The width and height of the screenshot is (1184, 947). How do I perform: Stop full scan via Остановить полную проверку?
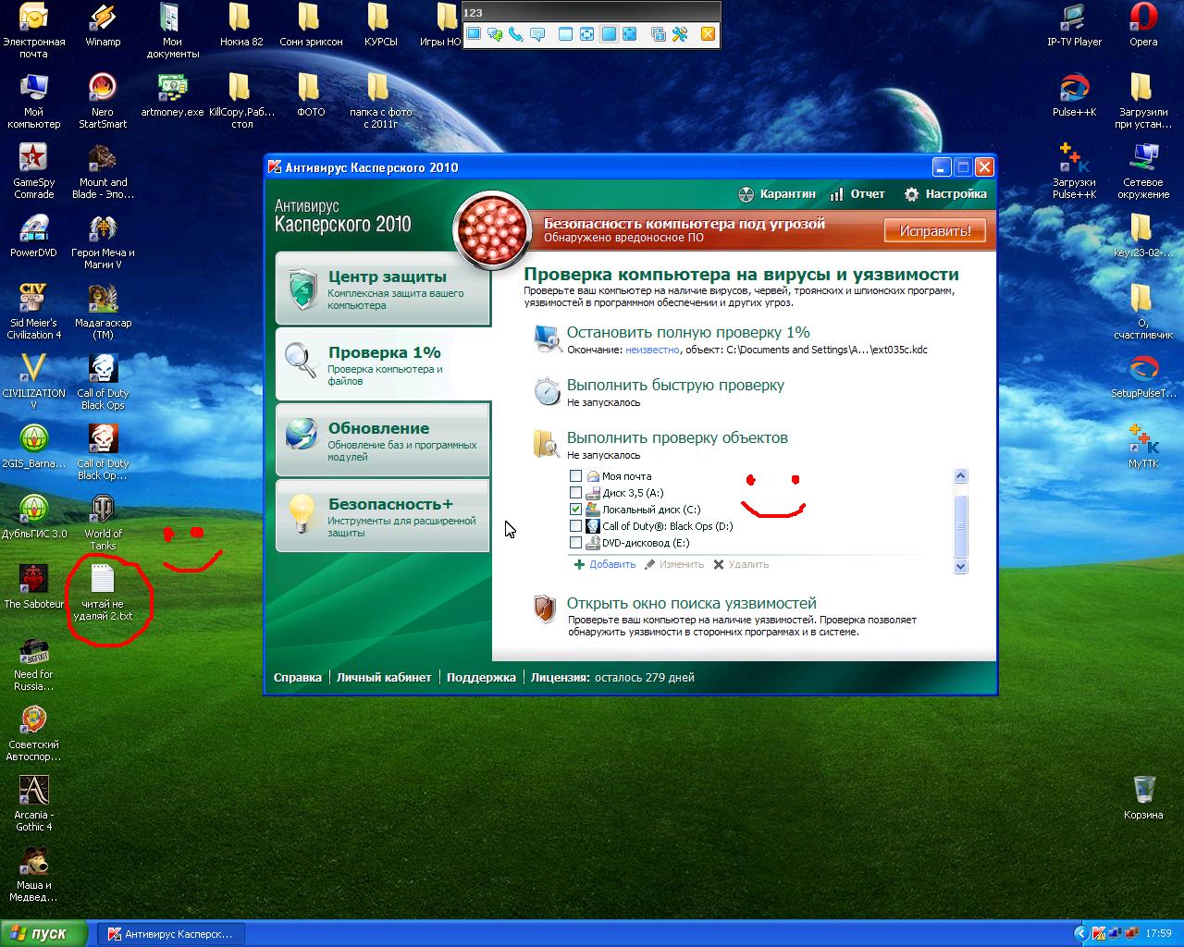(x=688, y=332)
